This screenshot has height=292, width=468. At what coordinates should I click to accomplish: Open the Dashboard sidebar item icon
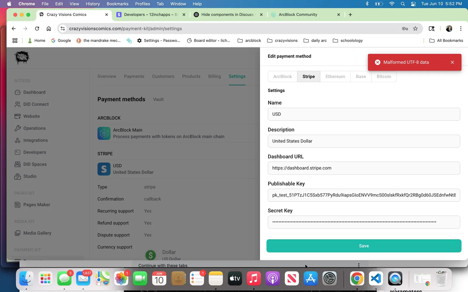[x=18, y=92]
